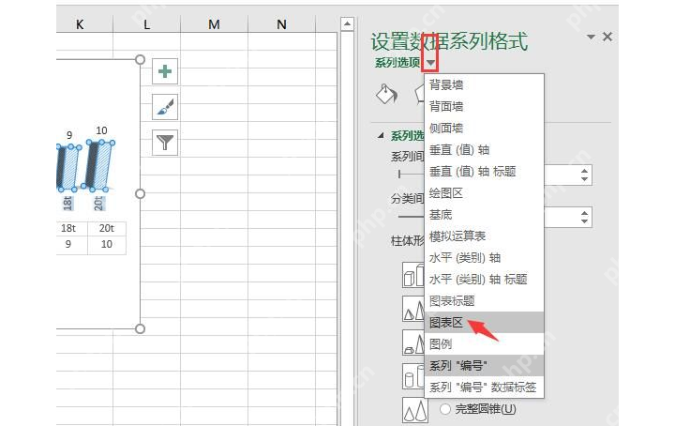Image resolution: width=675 pixels, height=426 pixels.
Task: Collapse the 系列选项 section triangle
Action: pyautogui.click(x=381, y=136)
